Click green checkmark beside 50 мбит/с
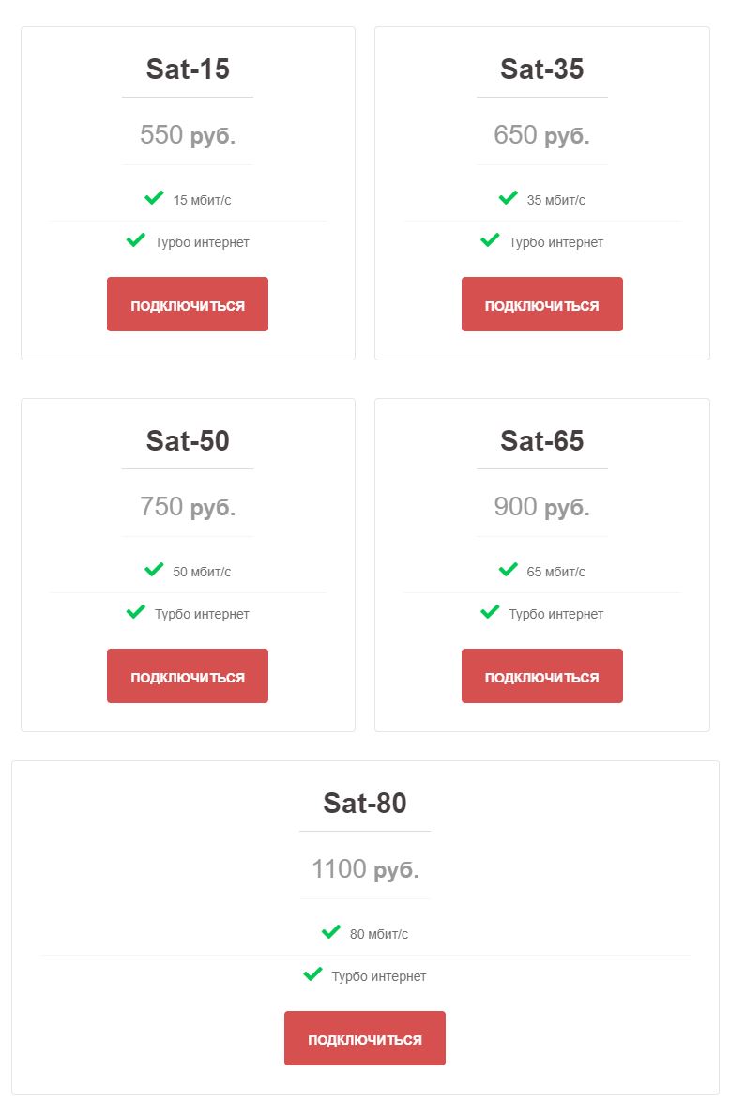Viewport: 745px width, 1119px height. pos(154,570)
